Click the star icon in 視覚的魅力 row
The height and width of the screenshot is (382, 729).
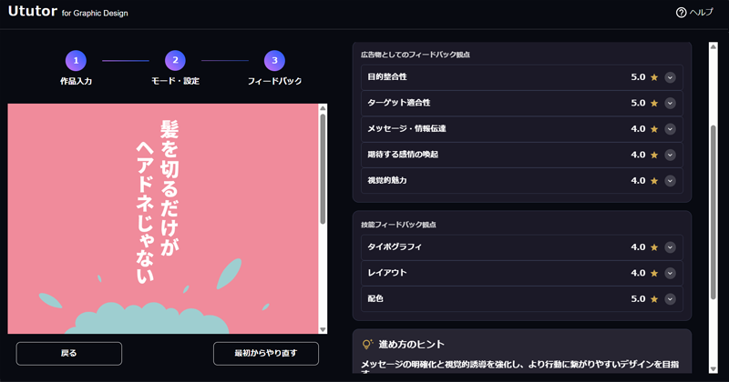(x=653, y=181)
